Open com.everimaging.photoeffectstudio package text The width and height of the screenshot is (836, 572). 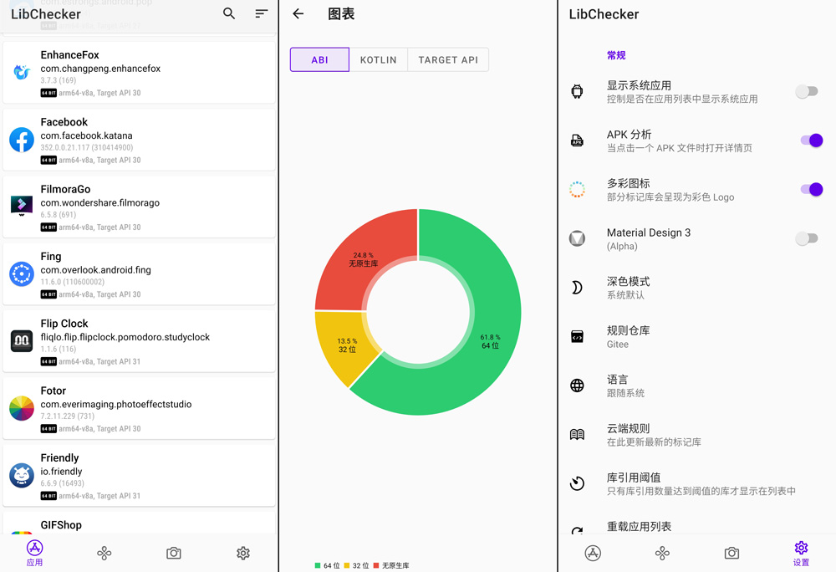116,404
